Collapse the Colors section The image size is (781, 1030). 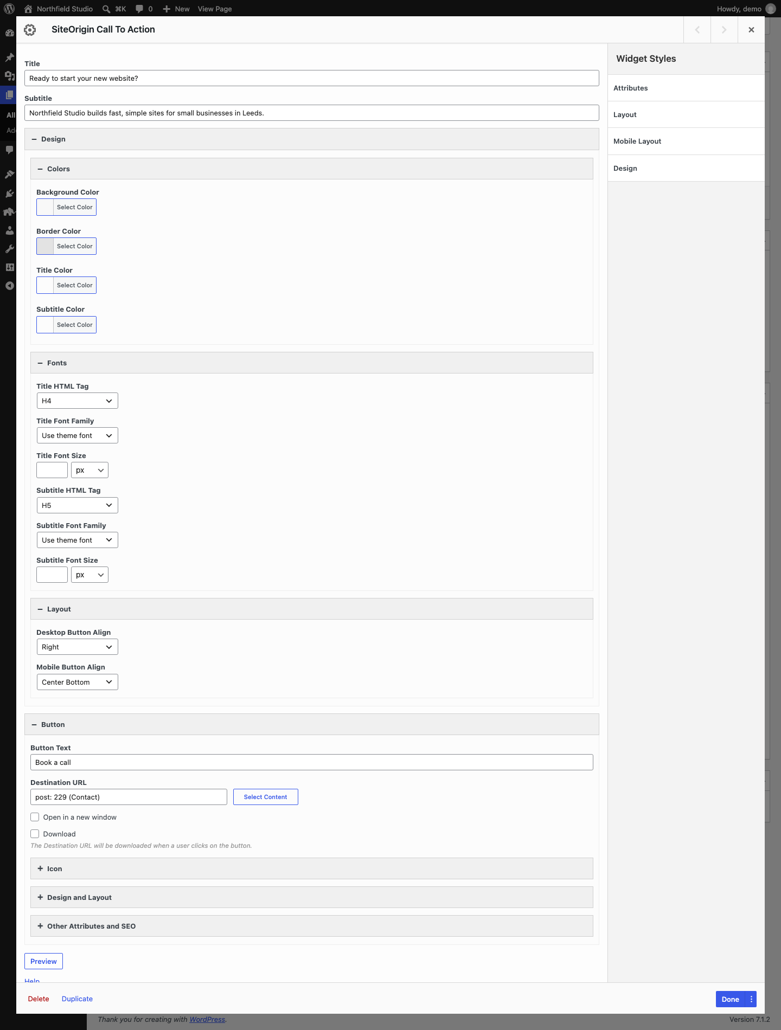point(311,169)
